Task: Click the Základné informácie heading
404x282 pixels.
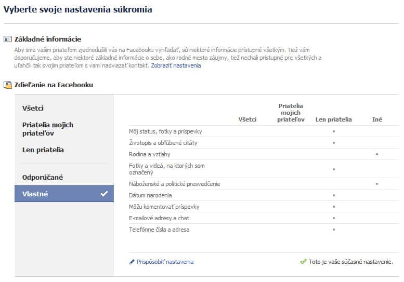Action: pyautogui.click(x=48, y=39)
